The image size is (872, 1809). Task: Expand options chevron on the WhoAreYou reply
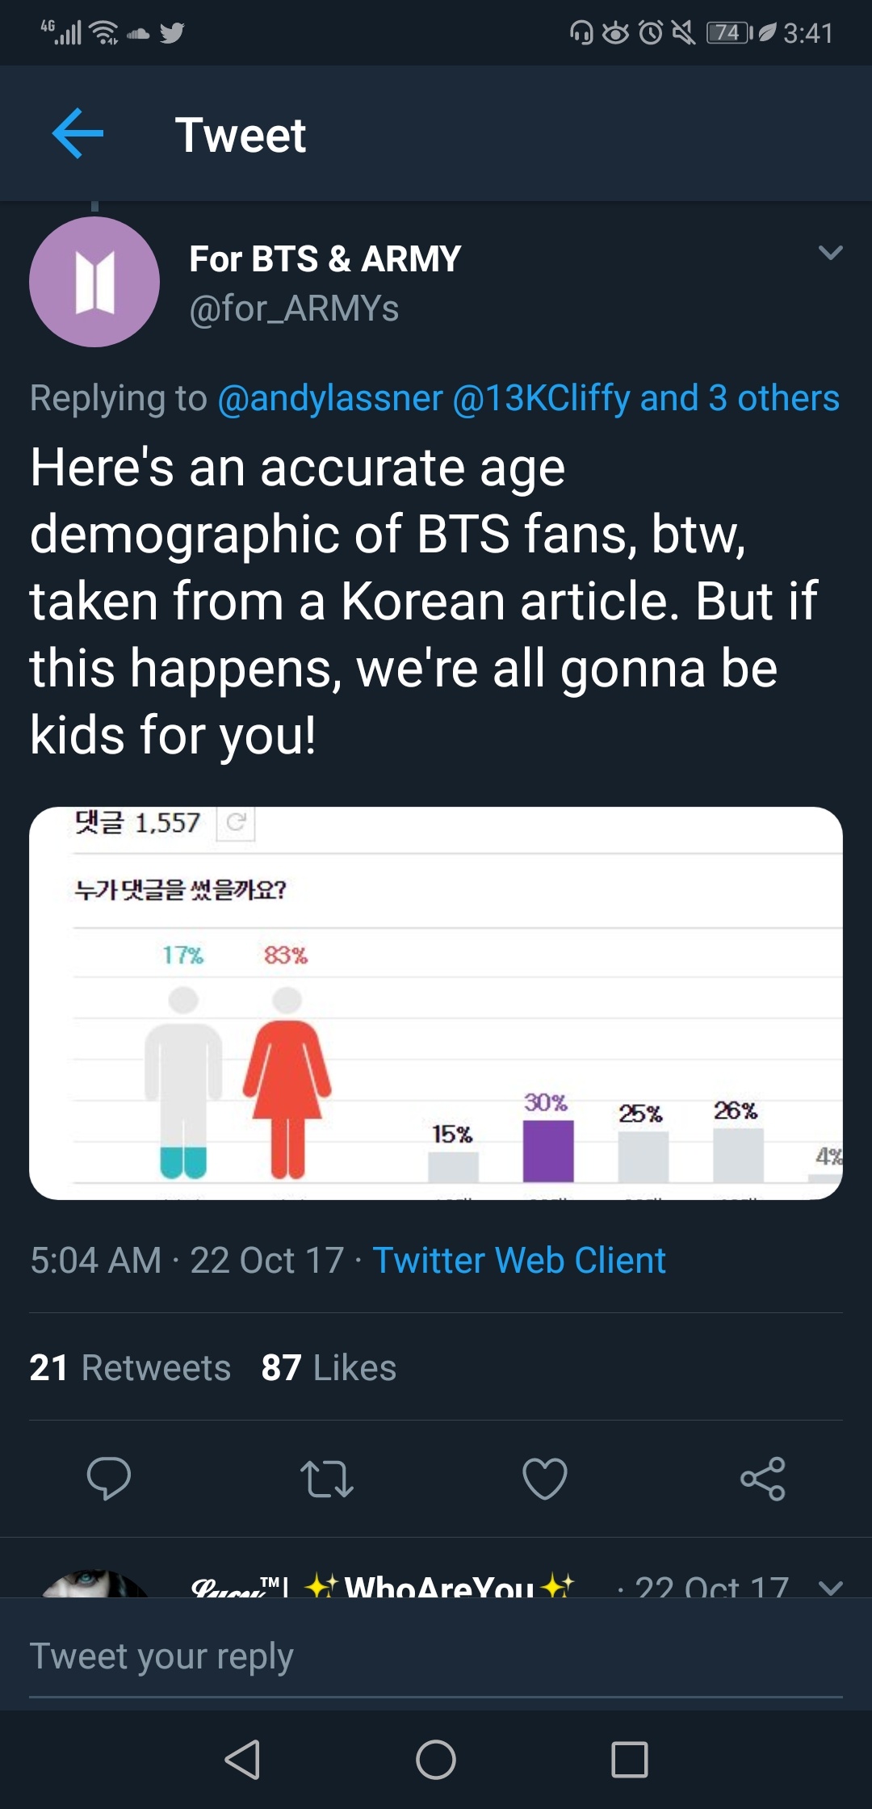click(830, 1588)
